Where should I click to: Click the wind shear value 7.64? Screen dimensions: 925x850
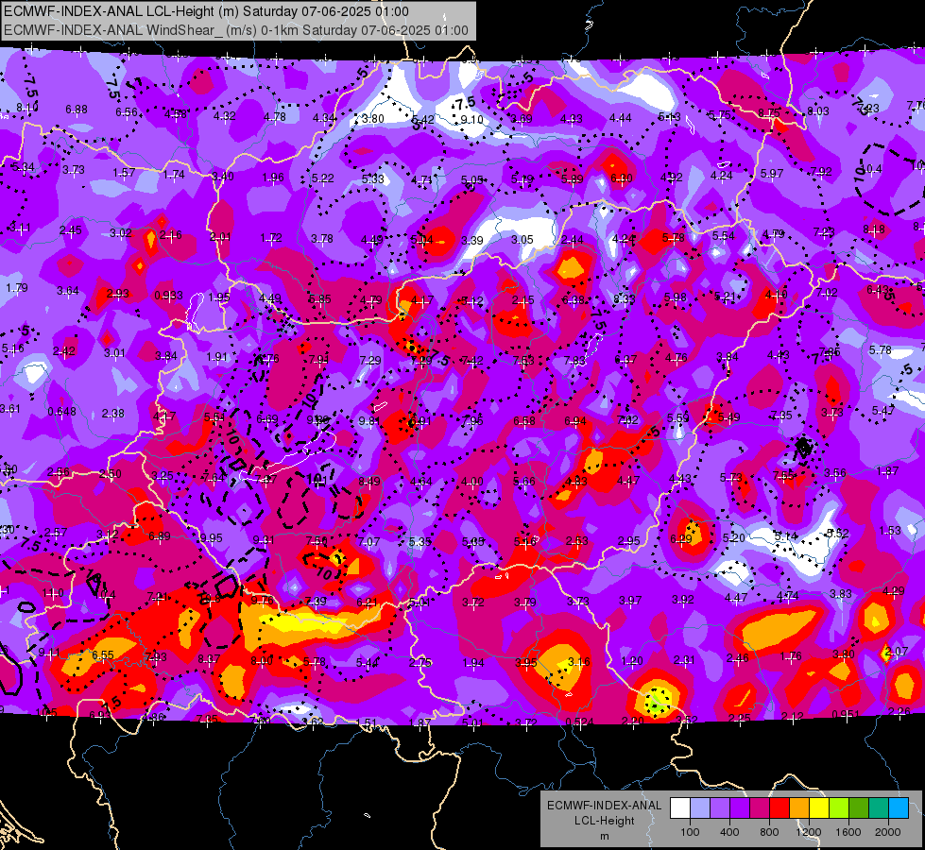pyautogui.click(x=214, y=477)
